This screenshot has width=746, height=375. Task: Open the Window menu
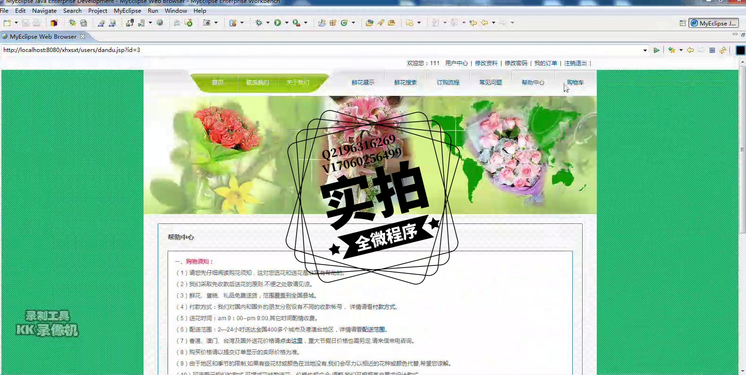pyautogui.click(x=176, y=10)
